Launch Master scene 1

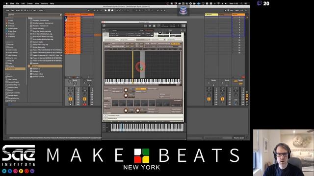[x=238, y=18]
